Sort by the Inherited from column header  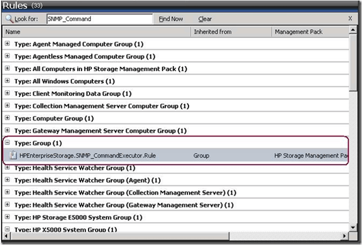point(213,32)
